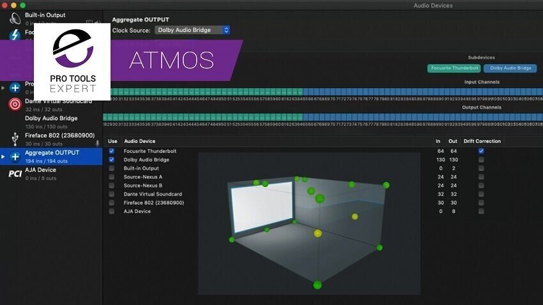
Task: Disable Drift Correction for Focusrite Thunderbolt
Action: click(481, 151)
